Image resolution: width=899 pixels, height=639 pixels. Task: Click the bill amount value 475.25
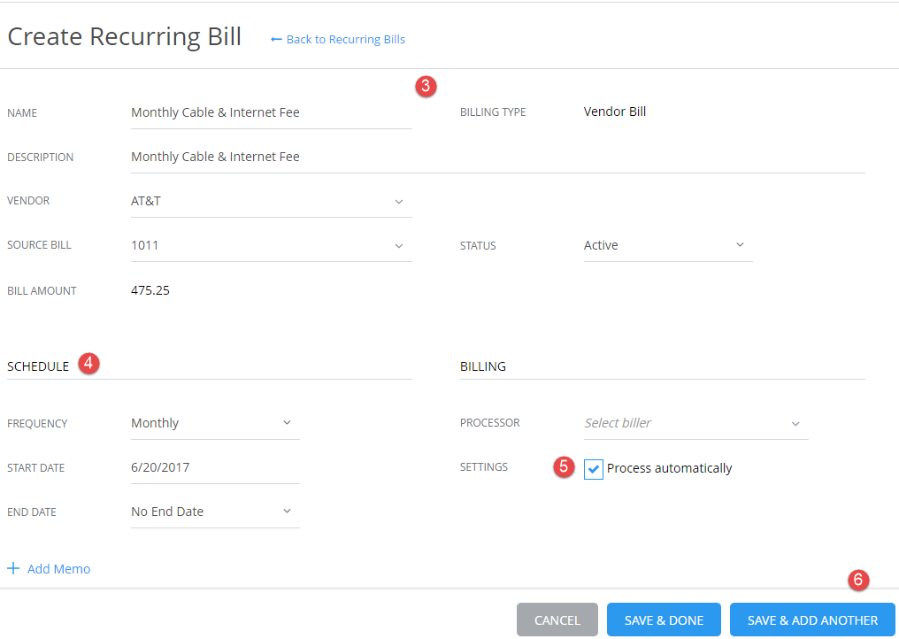click(x=150, y=290)
